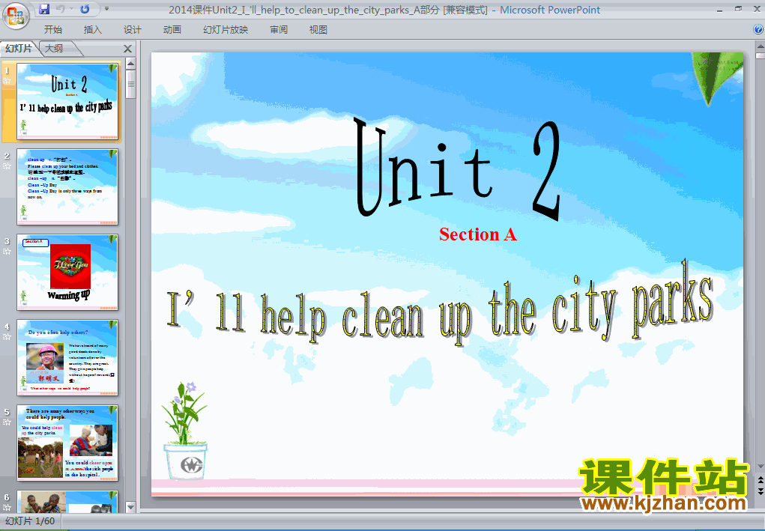Minimize the PowerPoint window
The width and height of the screenshot is (765, 531).
(719, 10)
